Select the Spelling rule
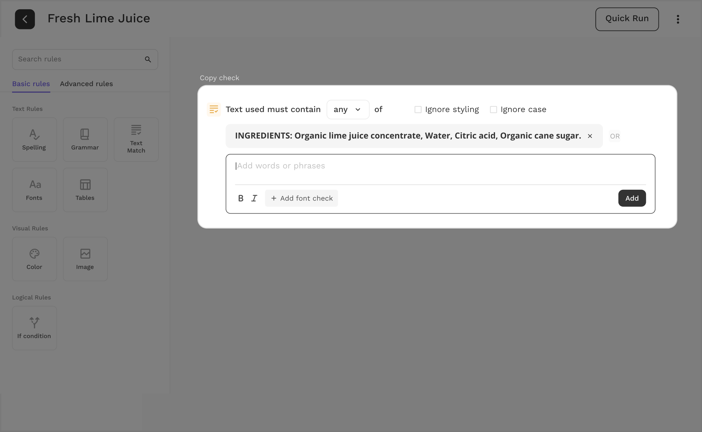 tap(34, 139)
